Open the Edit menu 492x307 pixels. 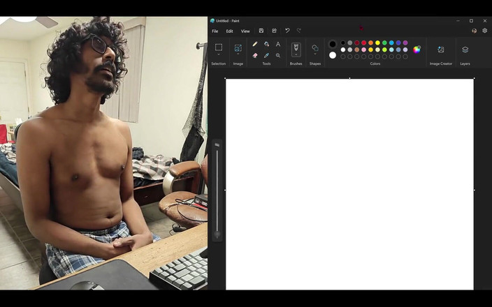point(229,31)
